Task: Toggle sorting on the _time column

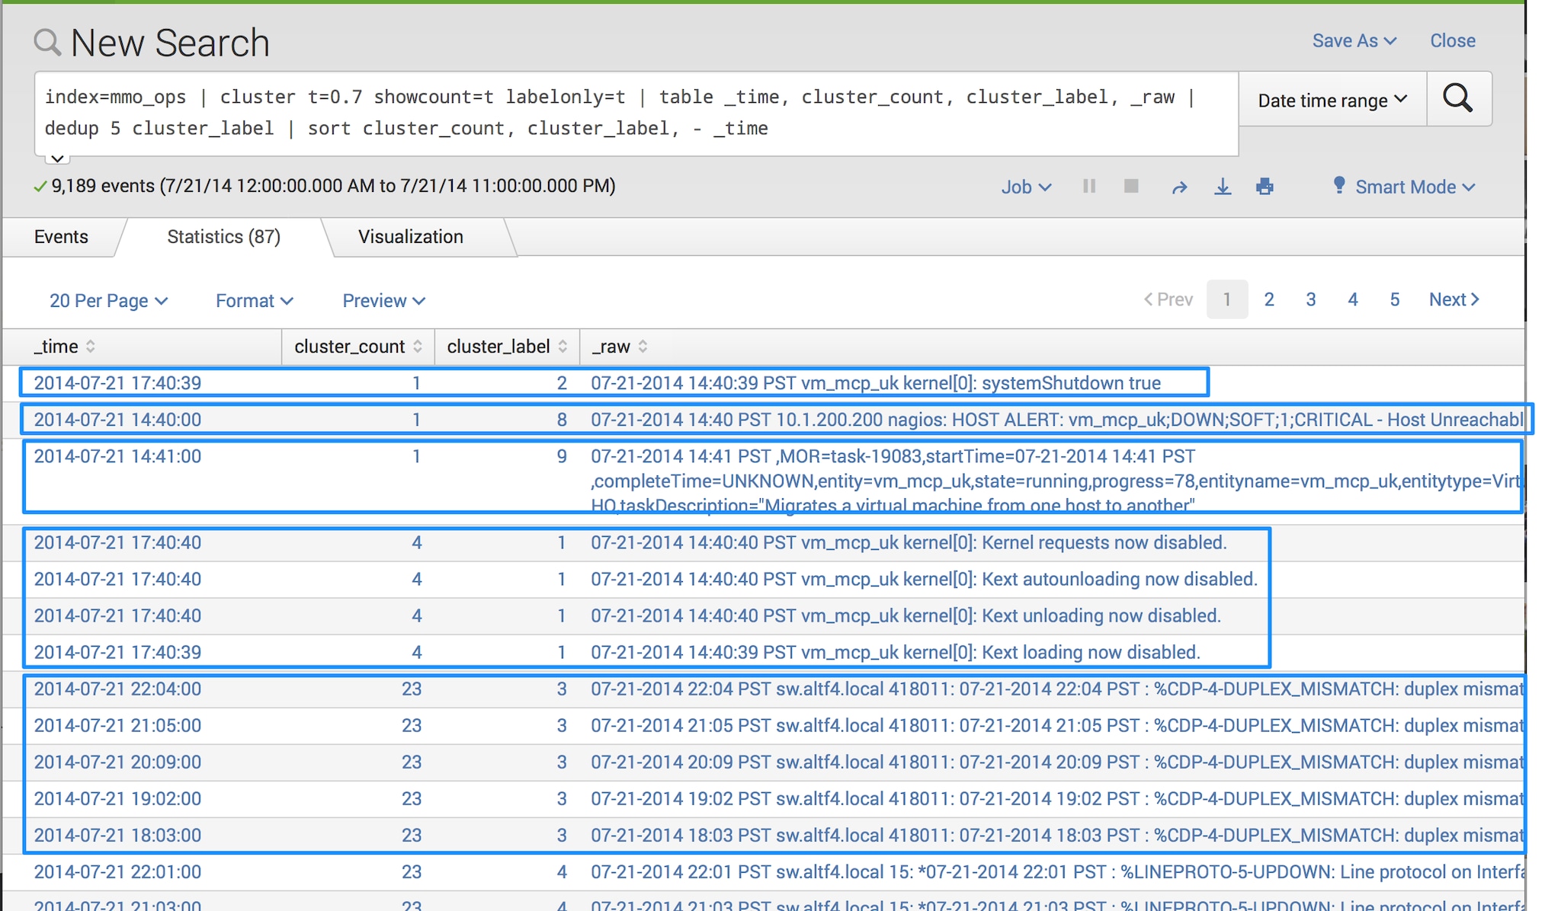Action: [x=91, y=347]
